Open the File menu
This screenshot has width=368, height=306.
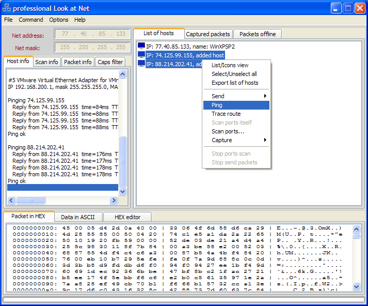(8, 20)
